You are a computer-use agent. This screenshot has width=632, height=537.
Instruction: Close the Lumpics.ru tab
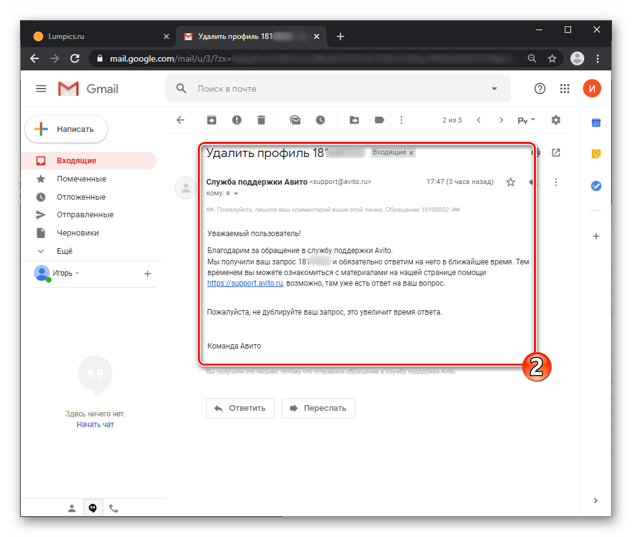(166, 36)
